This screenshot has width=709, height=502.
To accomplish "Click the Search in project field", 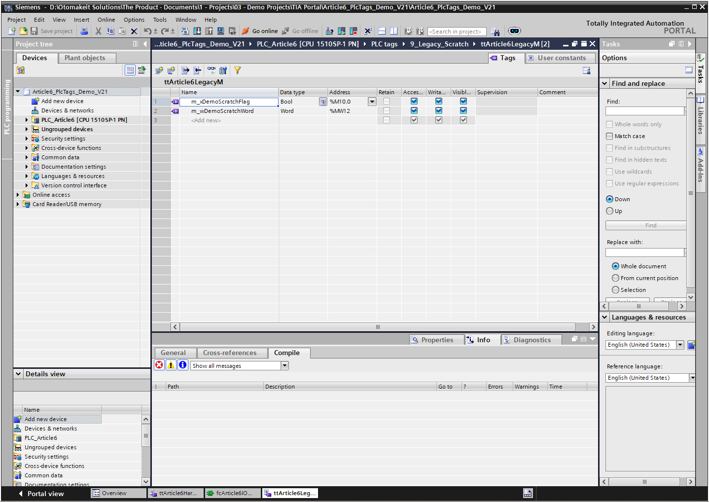I will point(457,32).
